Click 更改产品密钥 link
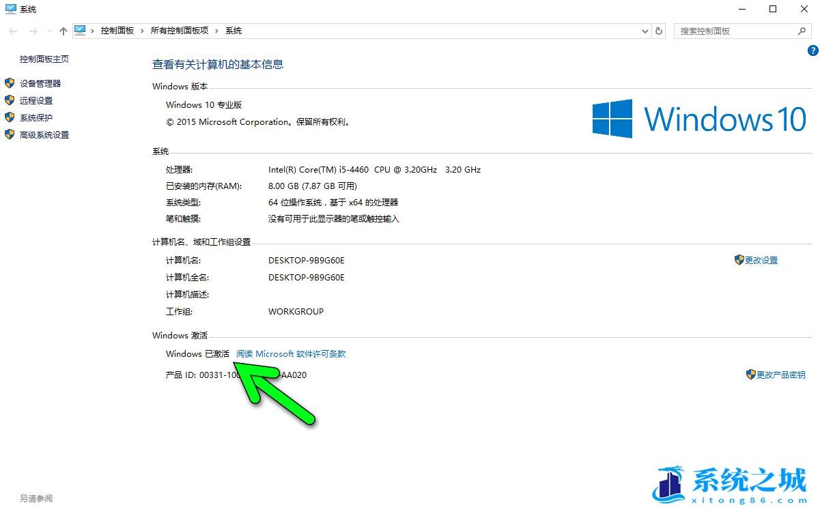Screen dimensions: 820x509 coord(781,375)
